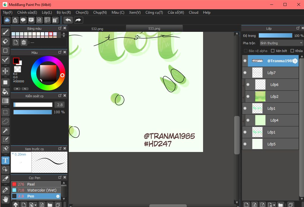Select the Gradient tool
Viewport: 304px width, 207px height.
[5, 101]
